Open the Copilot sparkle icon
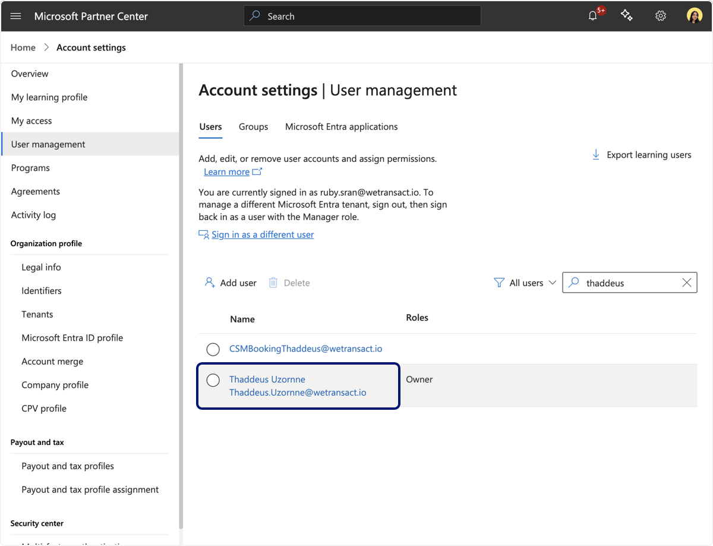The width and height of the screenshot is (713, 546). 626,15
